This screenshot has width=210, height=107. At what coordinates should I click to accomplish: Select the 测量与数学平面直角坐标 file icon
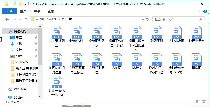point(137,32)
